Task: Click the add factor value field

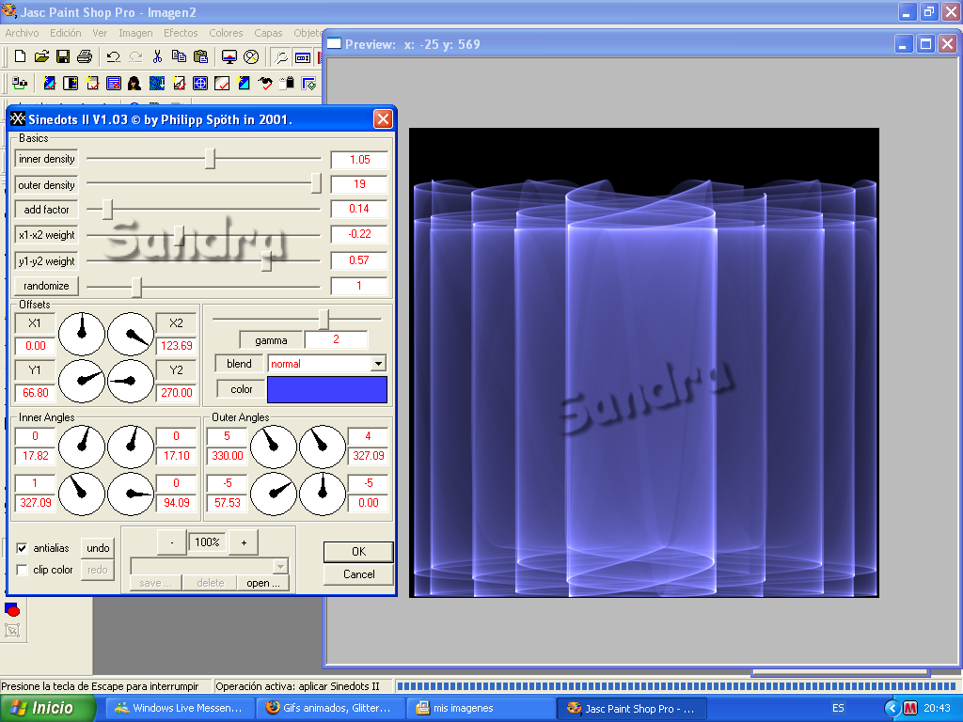Action: coord(359,209)
